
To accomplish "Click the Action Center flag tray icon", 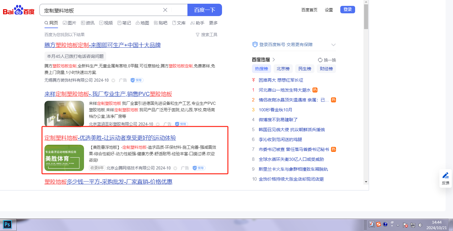I will click(406, 225).
